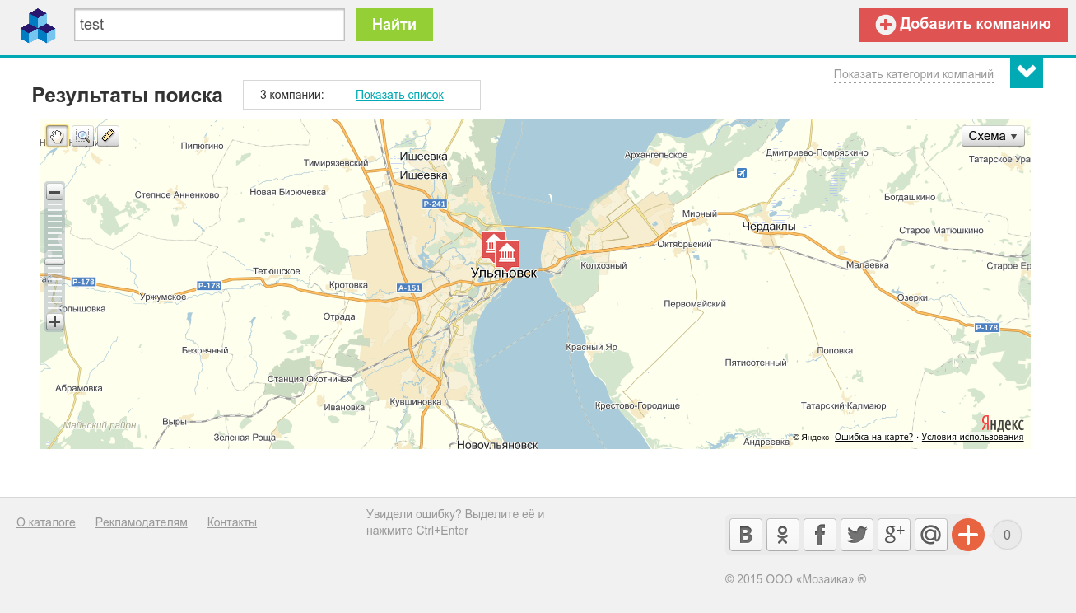
Task: Click the test search input field
Action: [209, 25]
